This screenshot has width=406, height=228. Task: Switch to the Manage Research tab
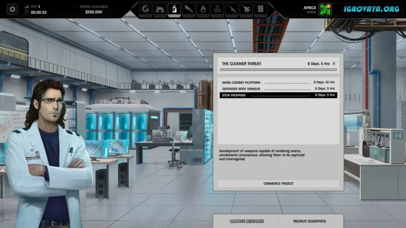246,221
